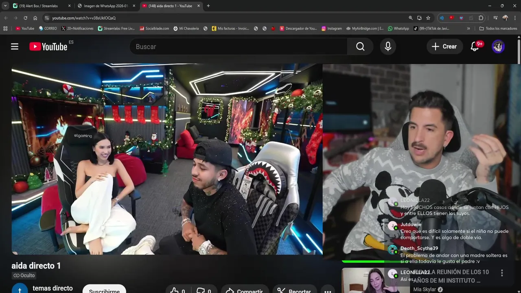Subscribe with the Suscribirme button
Screen dimensions: 521x293
point(104,289)
